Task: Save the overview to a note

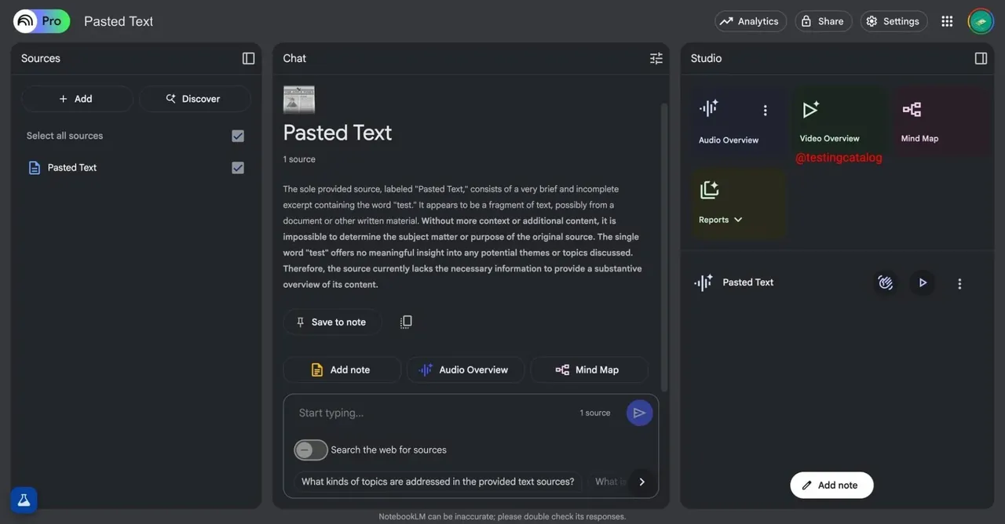Action: click(x=331, y=322)
